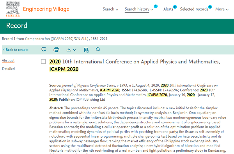Open the comment speech bubble icon
This screenshot has height=154, width=234.
[44, 49]
